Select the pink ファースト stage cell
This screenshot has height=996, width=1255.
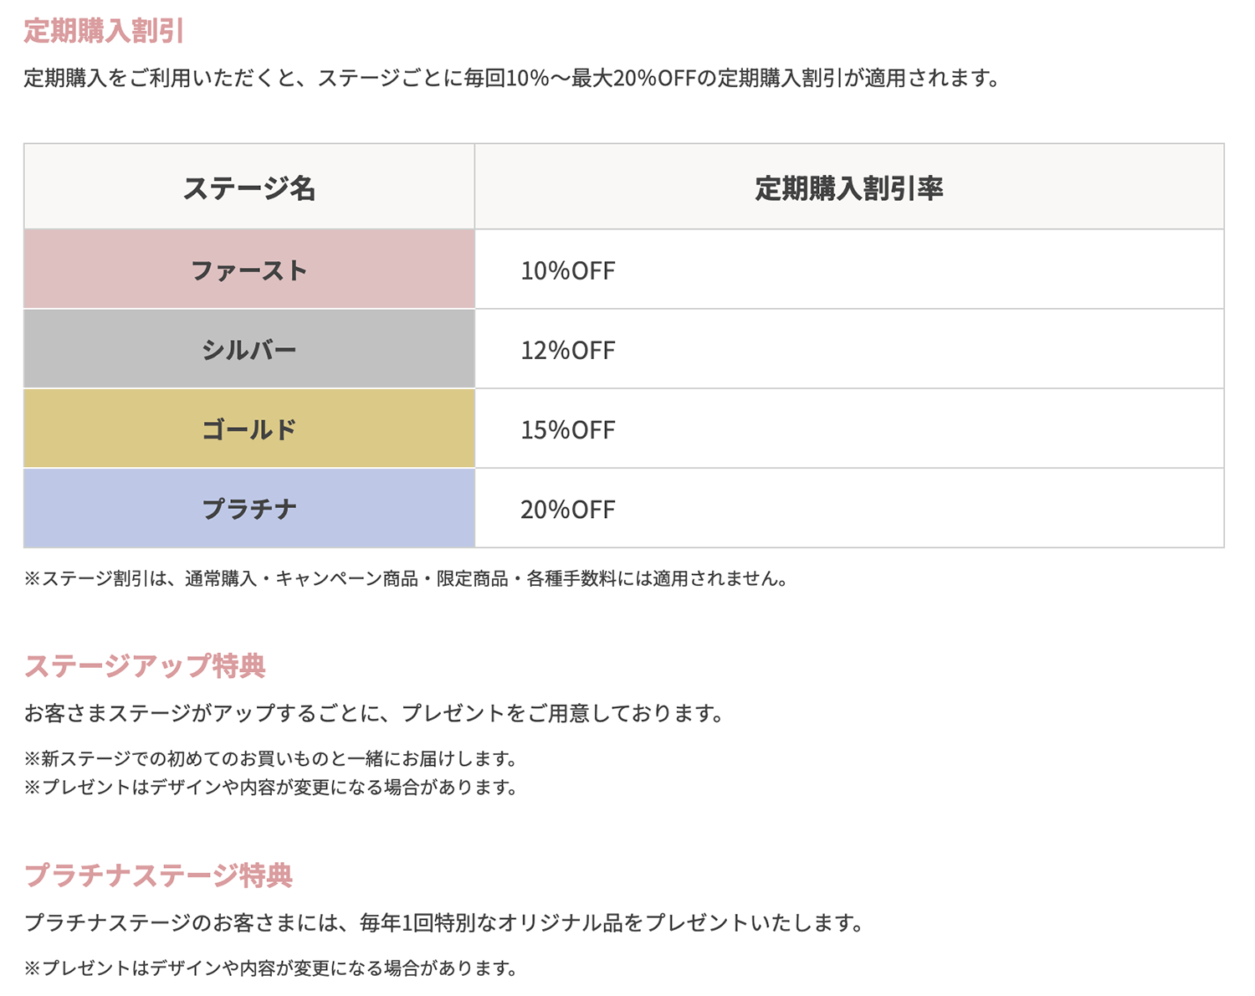249,270
